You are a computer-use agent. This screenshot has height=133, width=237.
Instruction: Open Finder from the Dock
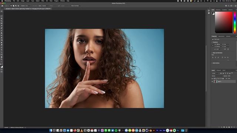pos(51,130)
